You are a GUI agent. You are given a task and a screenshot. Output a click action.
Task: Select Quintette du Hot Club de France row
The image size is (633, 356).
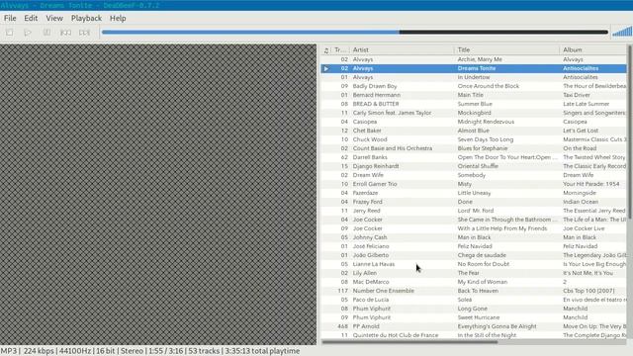[x=474, y=335]
